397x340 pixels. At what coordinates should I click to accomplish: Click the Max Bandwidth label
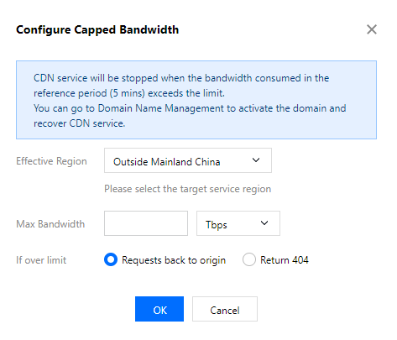[50, 224]
